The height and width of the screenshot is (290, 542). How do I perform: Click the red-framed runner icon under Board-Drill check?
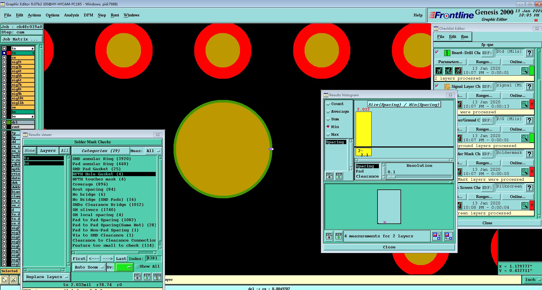point(458,71)
